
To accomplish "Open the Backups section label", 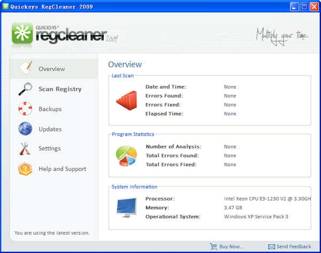I will pos(50,109).
